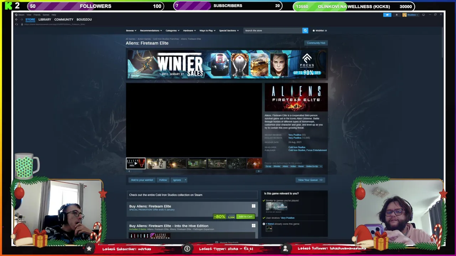The image size is (456, 256).
Task: Go to the LIBRARY tab
Action: point(45,20)
